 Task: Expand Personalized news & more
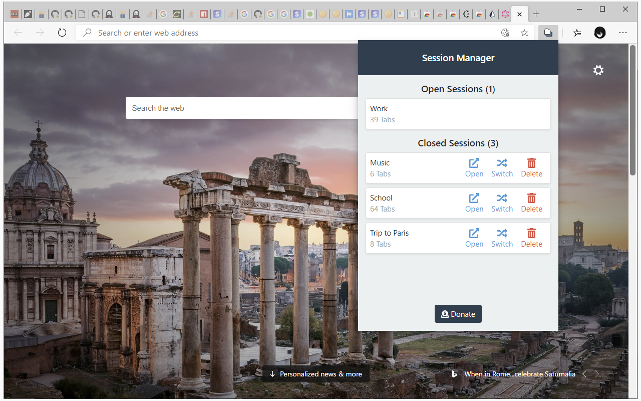(x=316, y=374)
